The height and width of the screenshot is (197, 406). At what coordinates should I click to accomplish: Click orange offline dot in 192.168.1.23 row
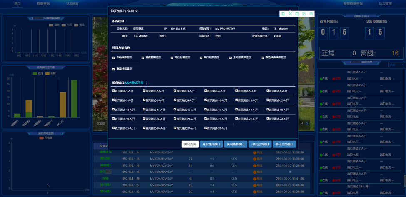point(255,192)
